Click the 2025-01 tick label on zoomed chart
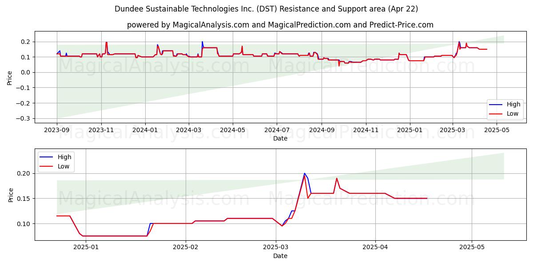533x266 pixels. pos(86,248)
